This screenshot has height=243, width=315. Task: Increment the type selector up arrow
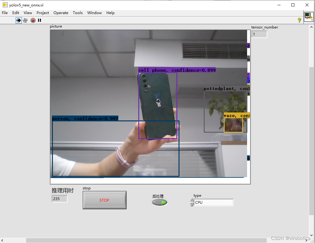pyautogui.click(x=192, y=200)
